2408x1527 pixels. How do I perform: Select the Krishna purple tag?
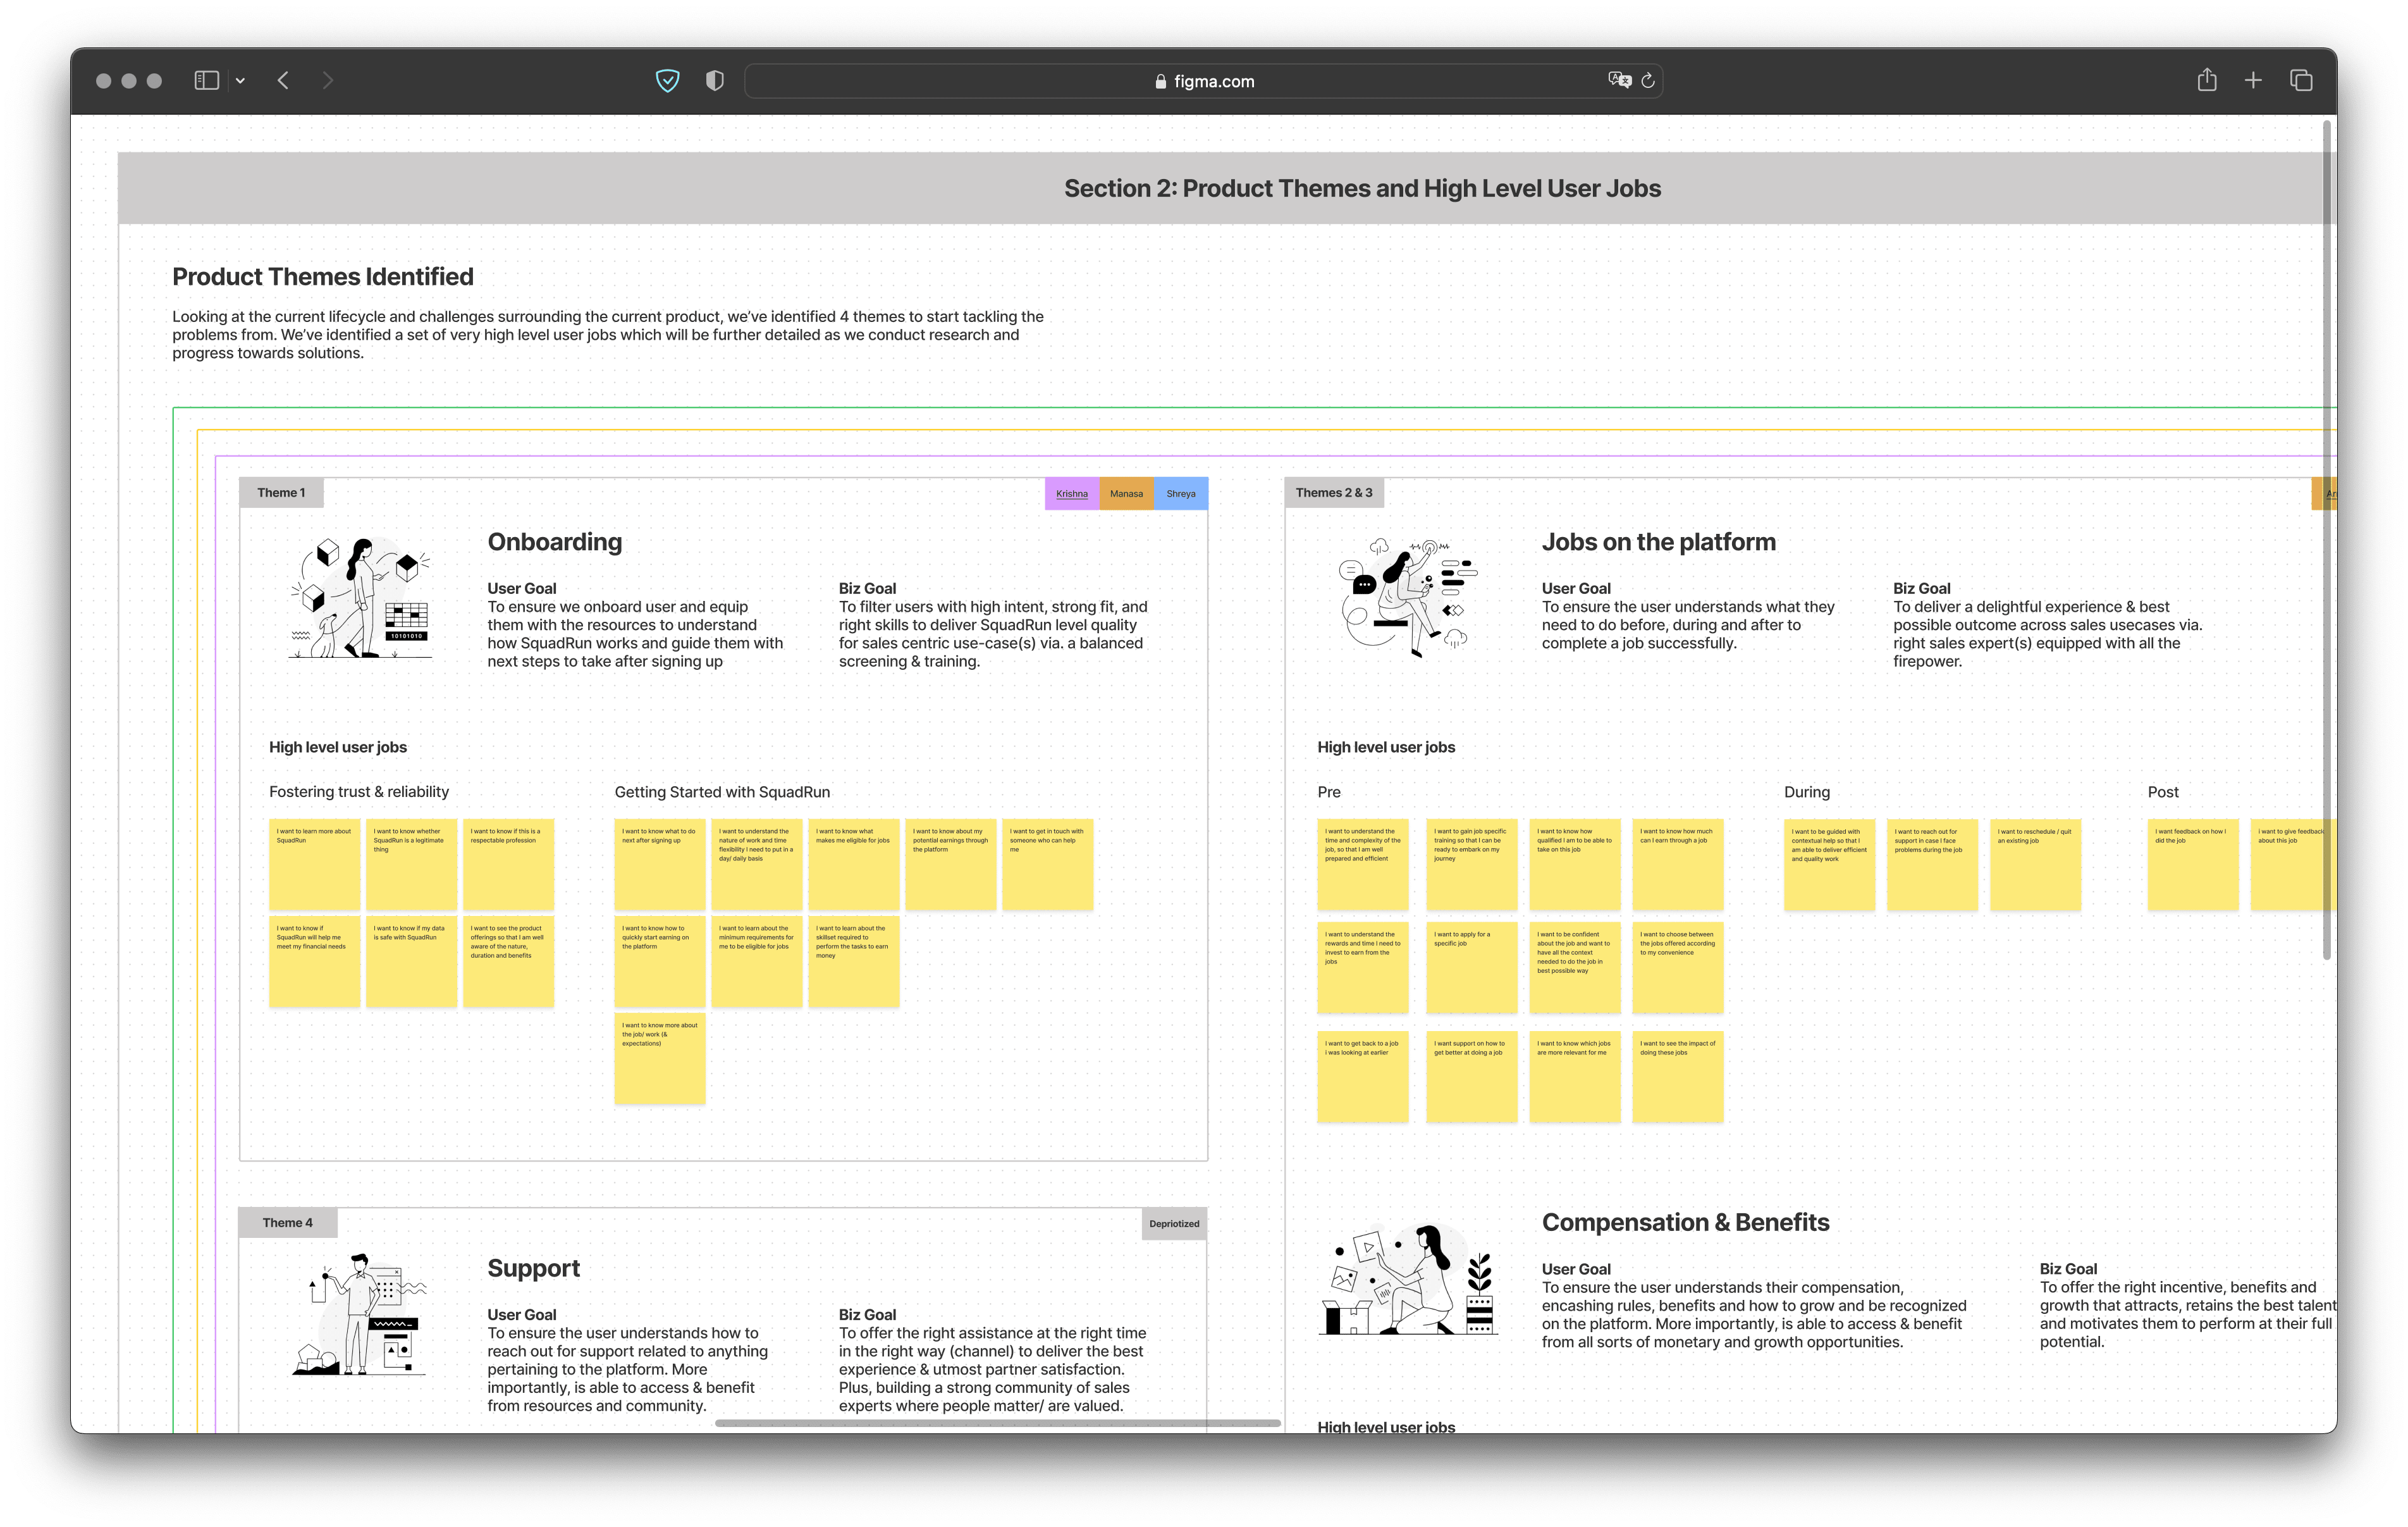point(1072,493)
